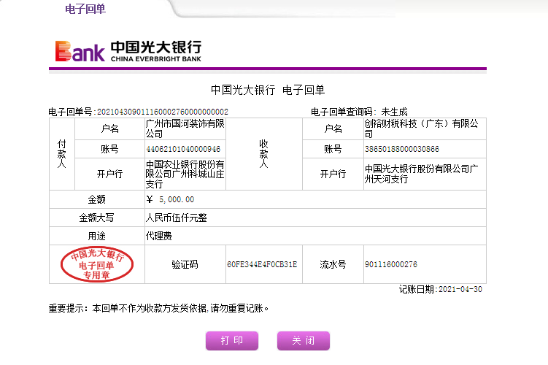Click the query code status 未生成
The height and width of the screenshot is (365, 548).
(x=394, y=112)
